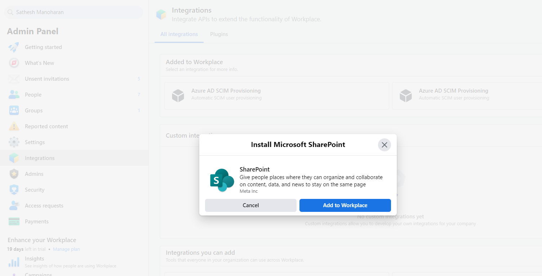Click second Azure AD SCIM box icon
The width and height of the screenshot is (542, 276).
coord(406,96)
